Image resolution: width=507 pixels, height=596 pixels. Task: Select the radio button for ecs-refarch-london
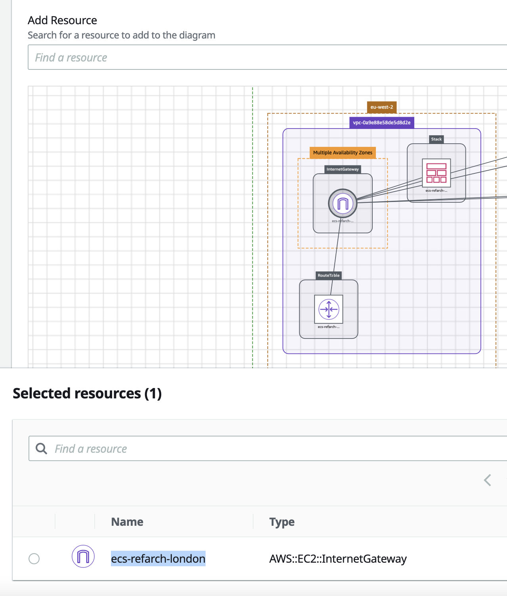pos(34,559)
